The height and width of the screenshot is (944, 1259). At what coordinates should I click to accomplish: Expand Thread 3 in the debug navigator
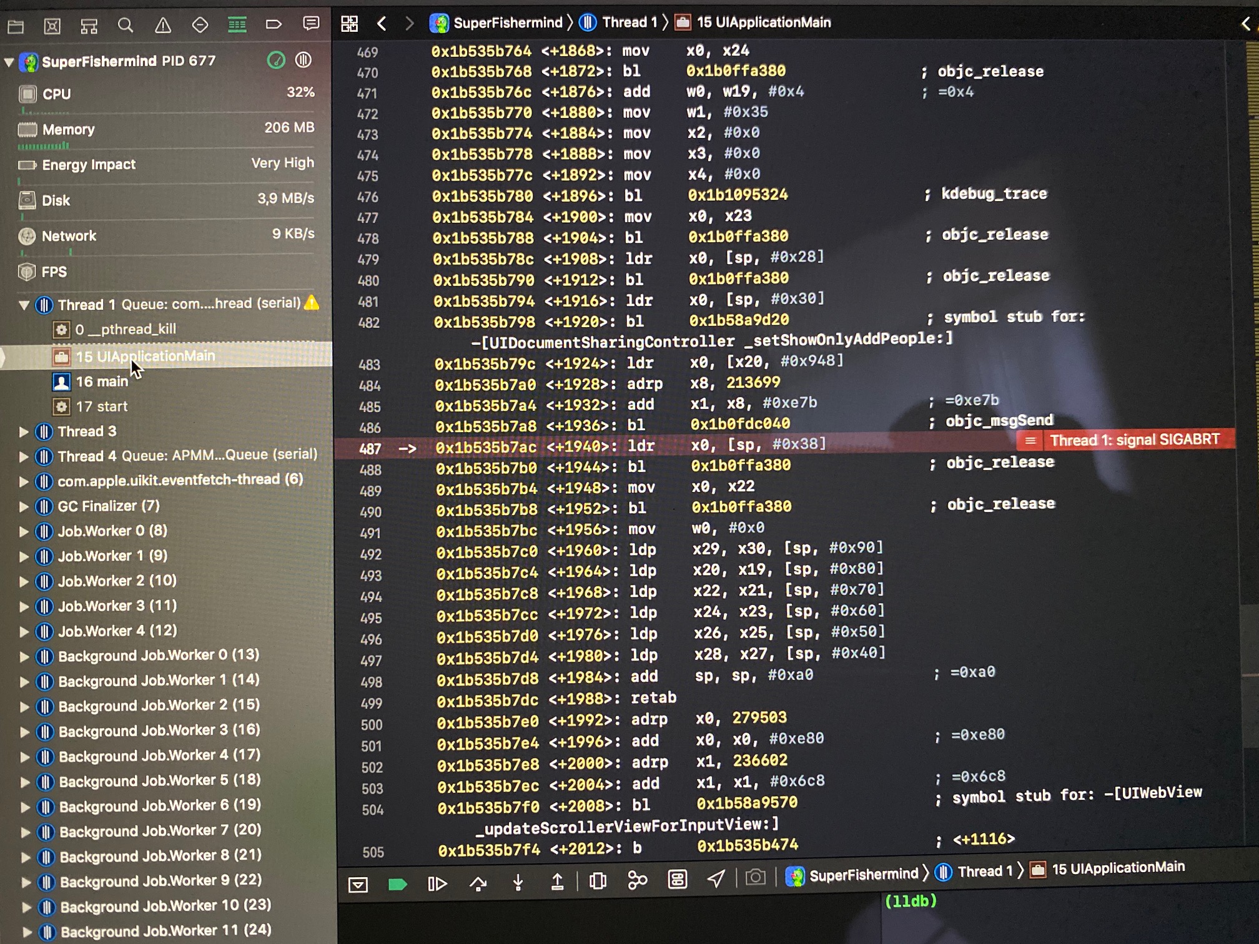(24, 431)
